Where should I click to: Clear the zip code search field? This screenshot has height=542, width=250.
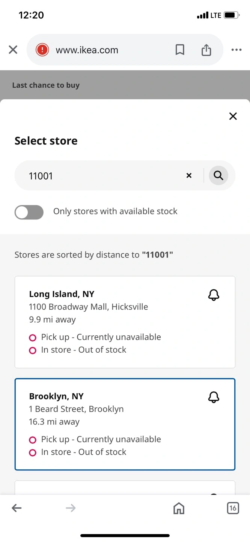tap(189, 175)
